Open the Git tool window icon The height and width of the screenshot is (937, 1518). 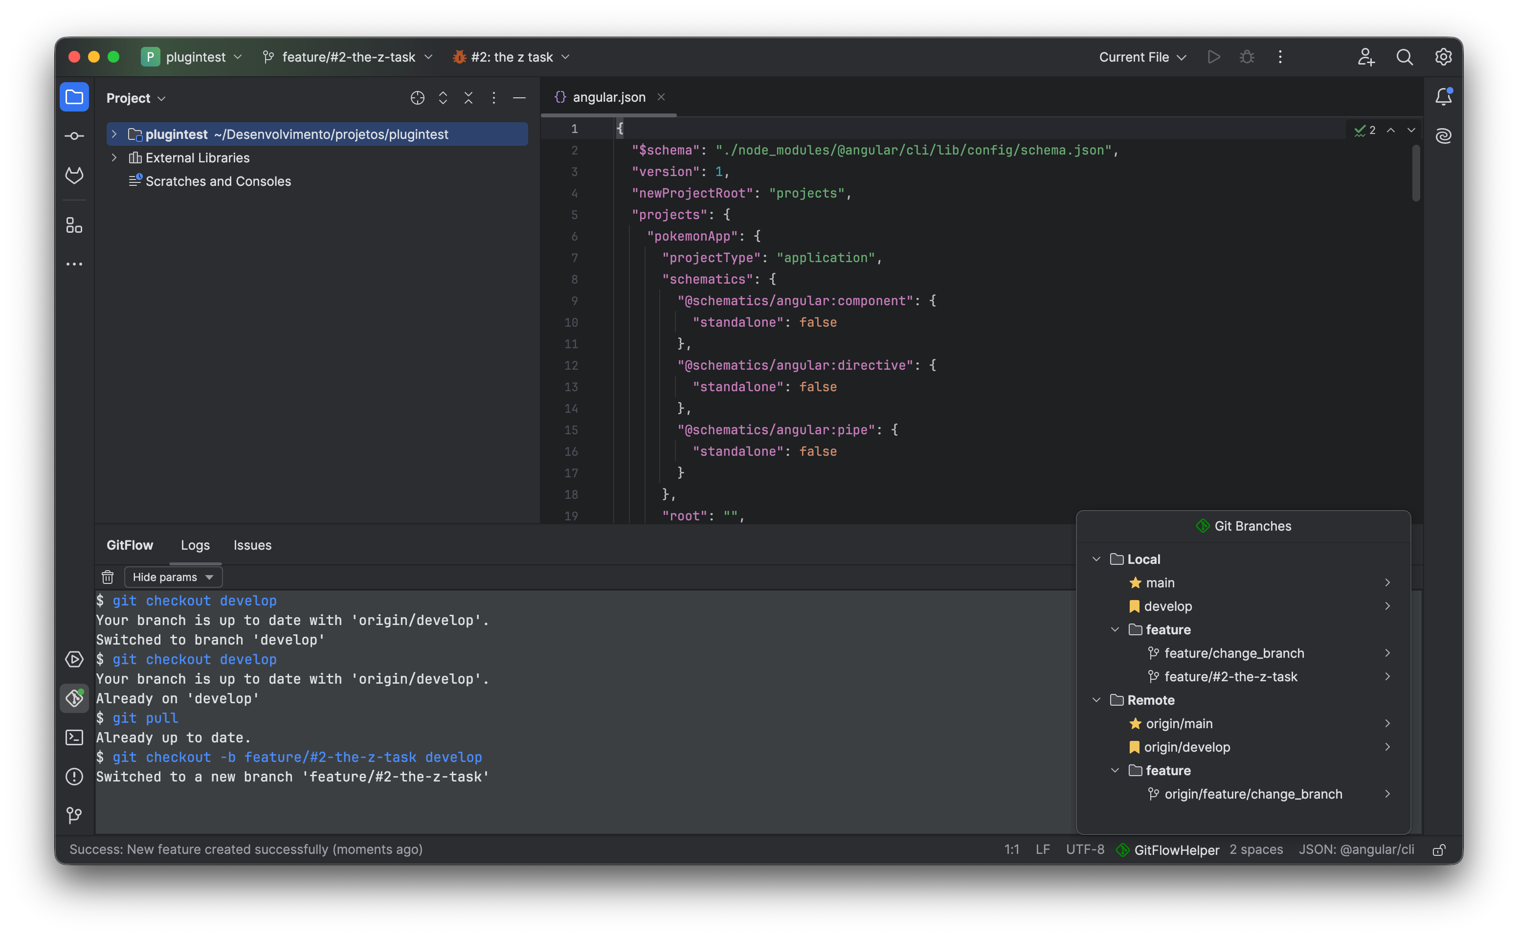[x=74, y=815]
